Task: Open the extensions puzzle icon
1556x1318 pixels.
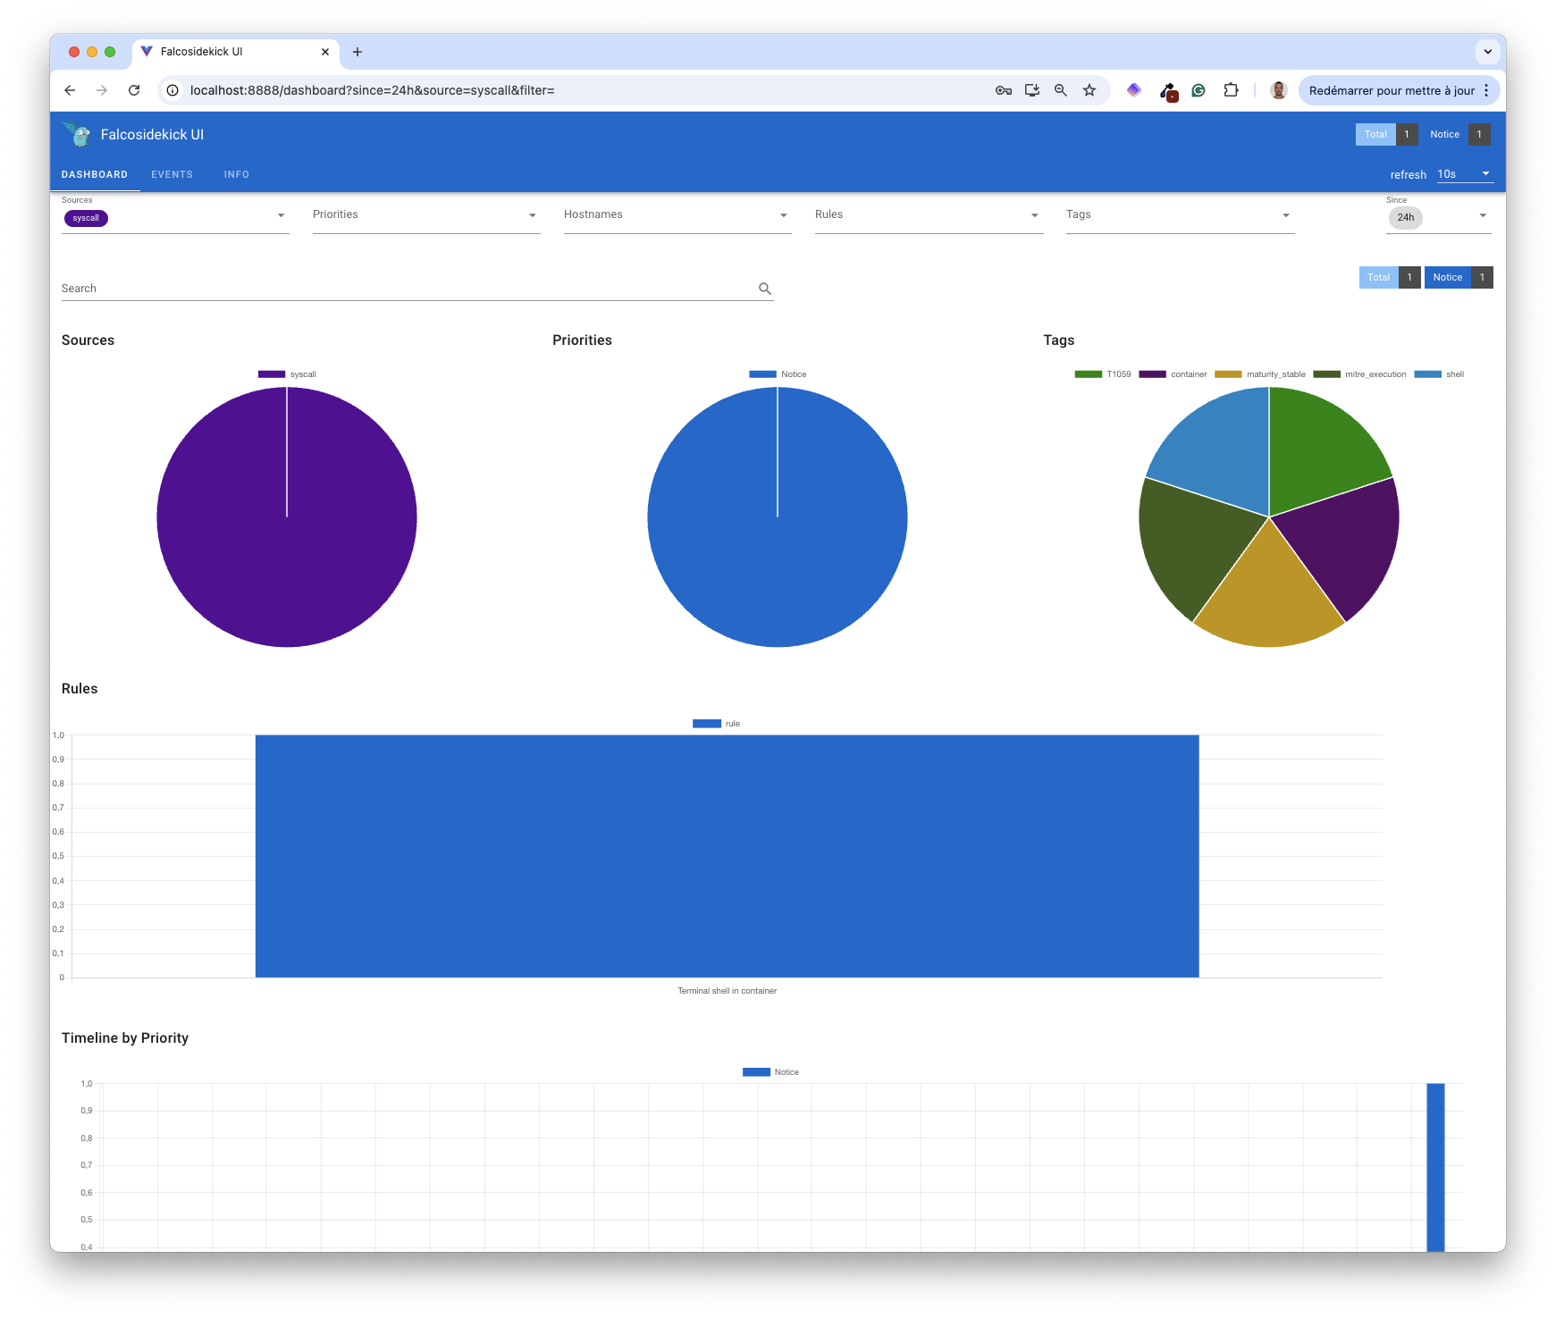Action: click(1231, 90)
